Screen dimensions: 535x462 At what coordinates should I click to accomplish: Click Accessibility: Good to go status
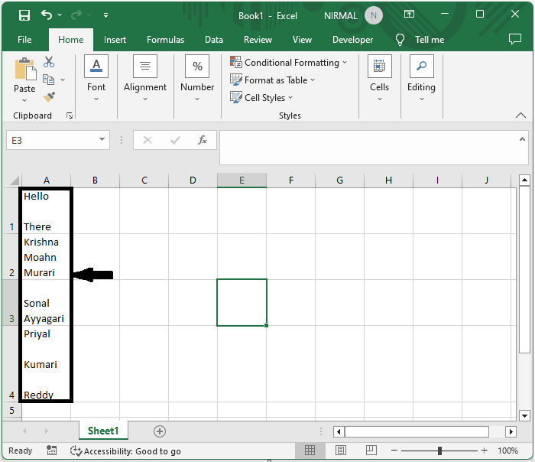(x=126, y=451)
